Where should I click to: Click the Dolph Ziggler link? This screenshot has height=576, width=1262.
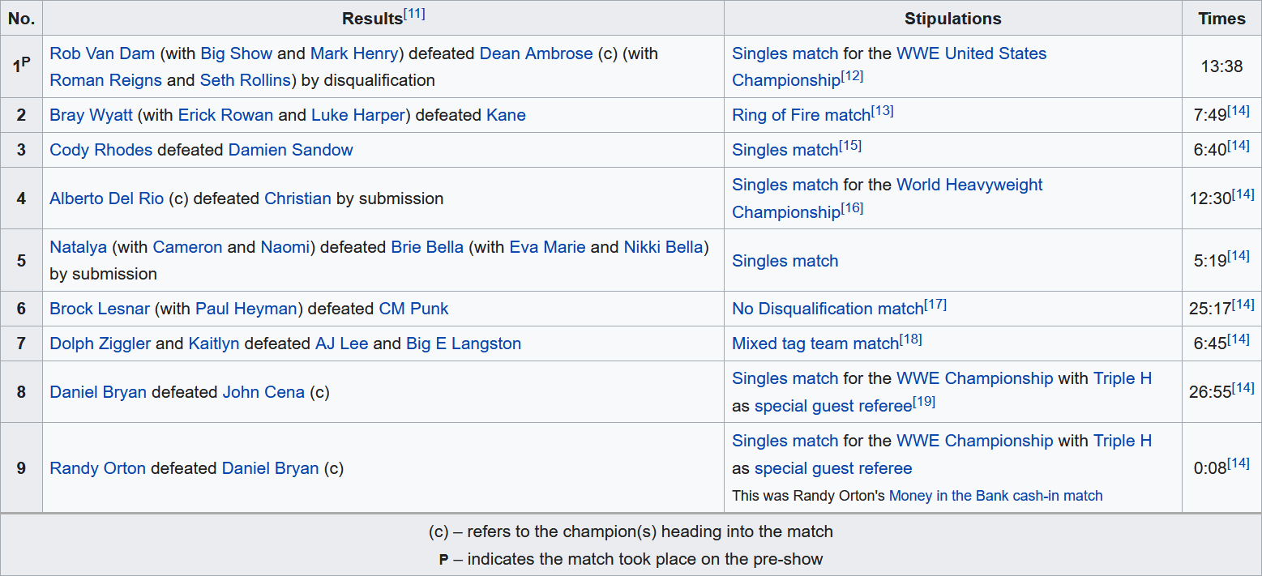pos(100,343)
